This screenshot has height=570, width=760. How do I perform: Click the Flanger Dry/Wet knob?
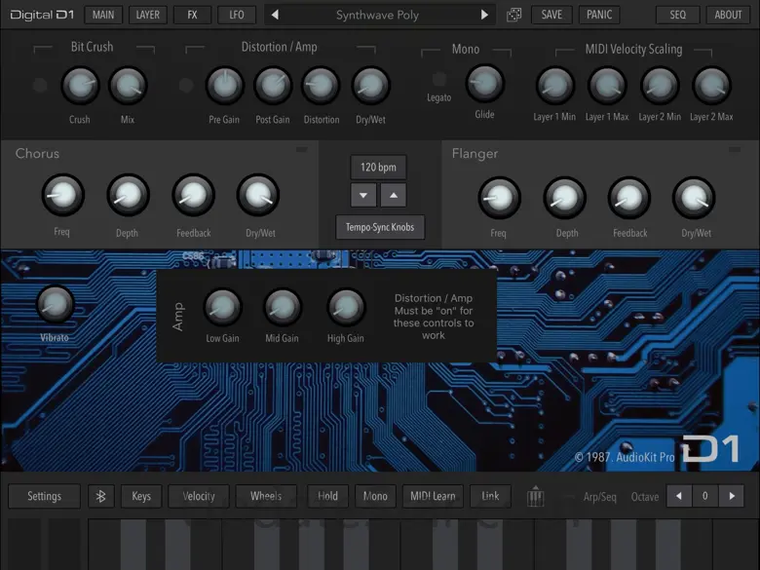(x=694, y=197)
